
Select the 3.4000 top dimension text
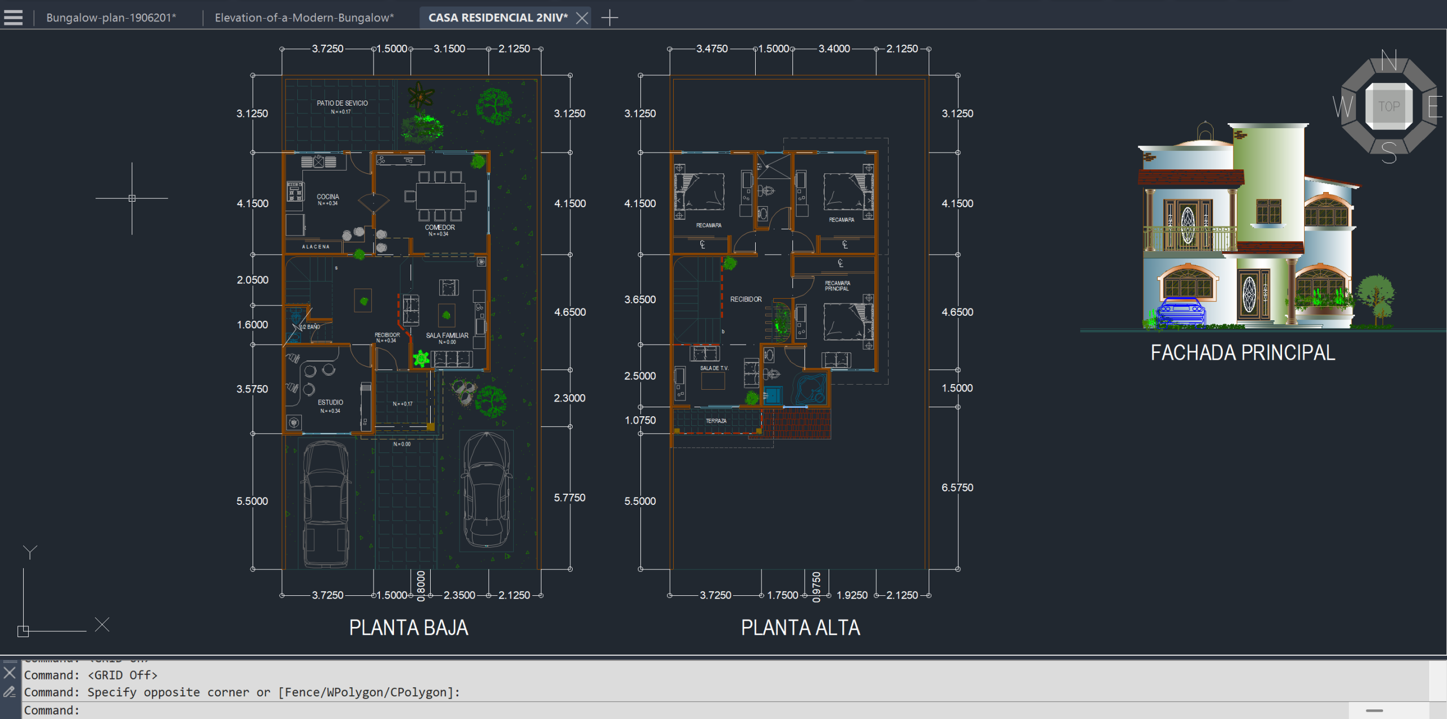pyautogui.click(x=834, y=49)
